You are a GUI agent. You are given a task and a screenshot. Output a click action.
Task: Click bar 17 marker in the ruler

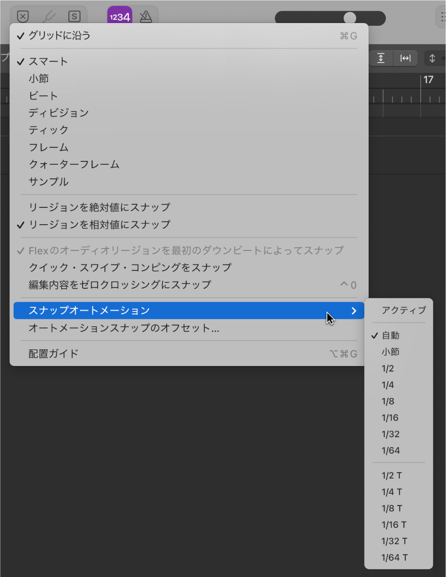coord(428,80)
